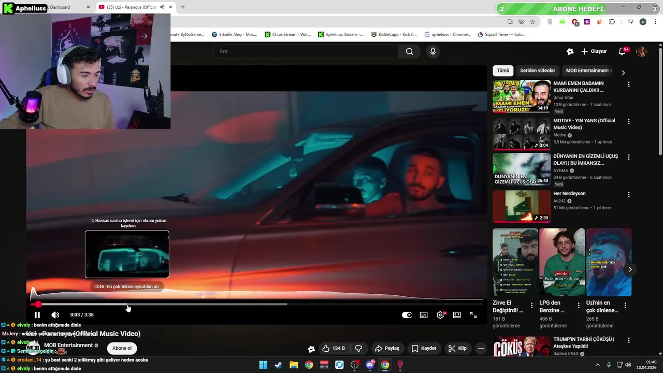Open the player settings gear
663x373 pixels.
[440, 315]
